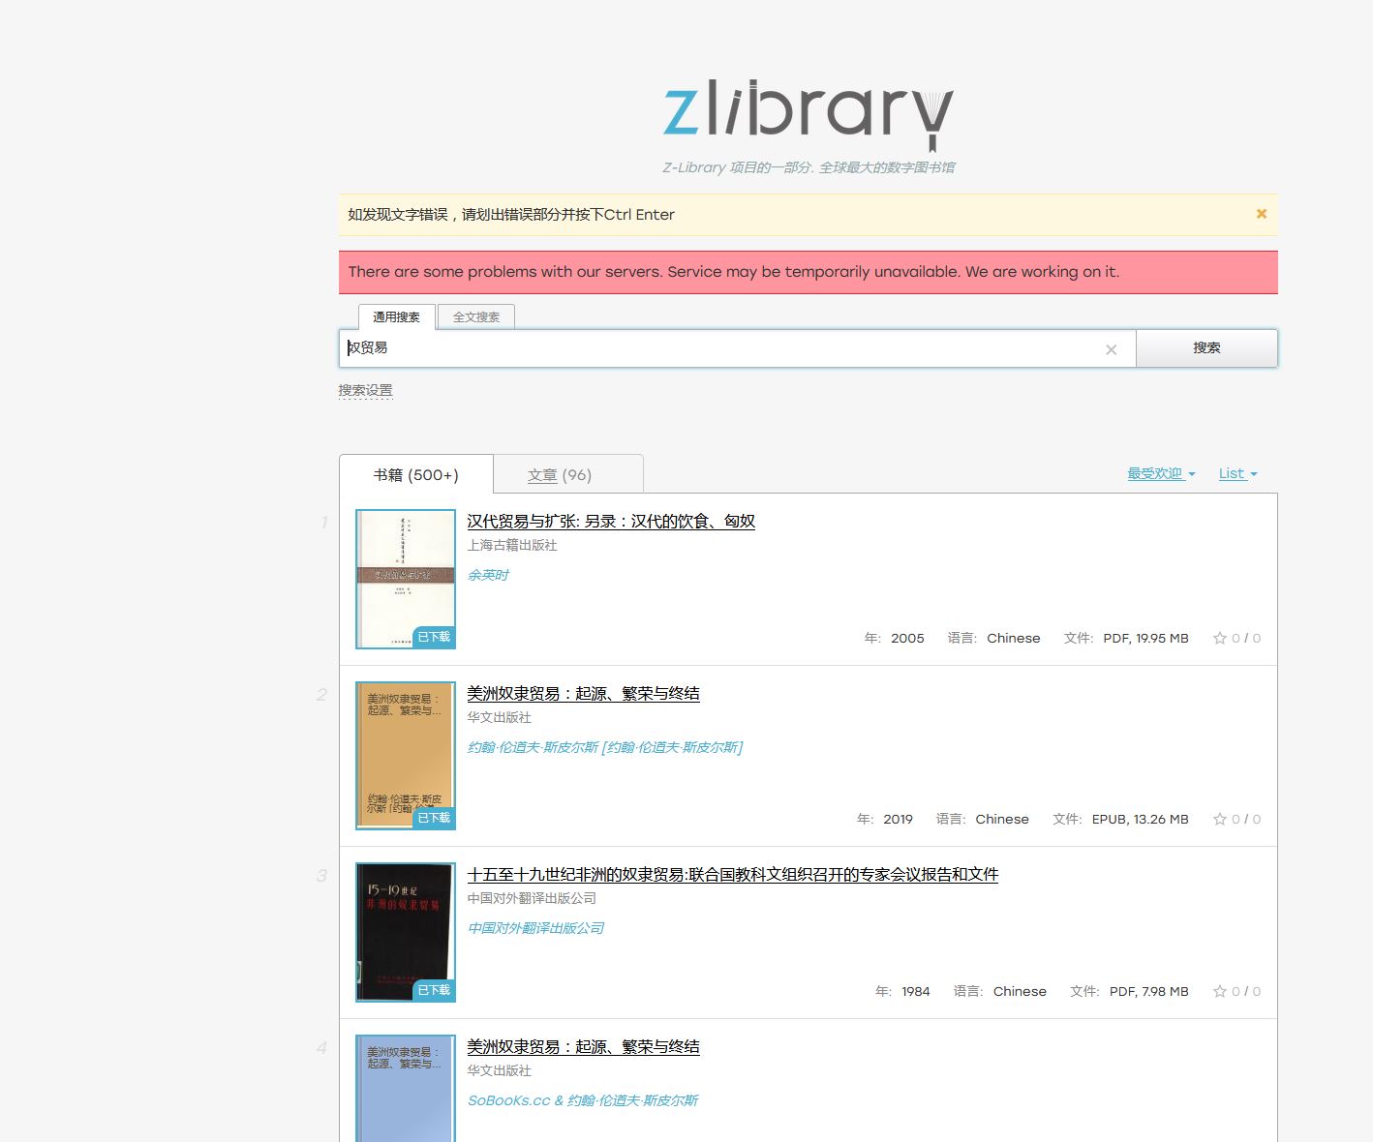1373x1142 pixels.
Task: Click the year value 2005
Action: tap(907, 638)
